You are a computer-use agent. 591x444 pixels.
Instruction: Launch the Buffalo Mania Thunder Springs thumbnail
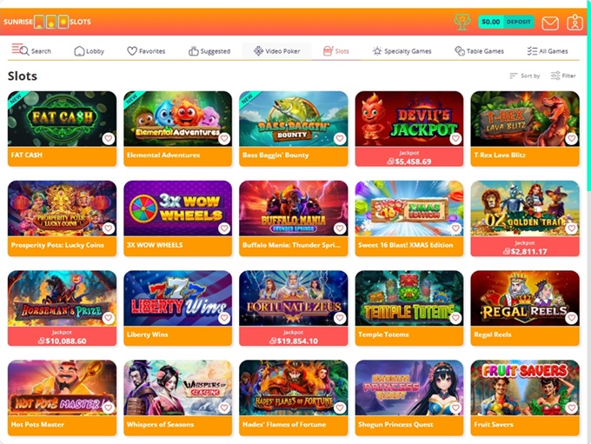[293, 209]
